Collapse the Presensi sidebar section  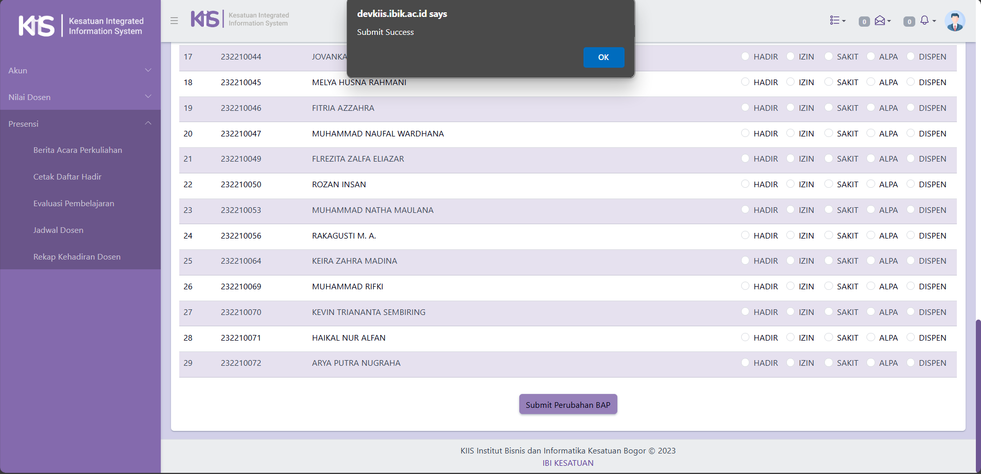(80, 124)
